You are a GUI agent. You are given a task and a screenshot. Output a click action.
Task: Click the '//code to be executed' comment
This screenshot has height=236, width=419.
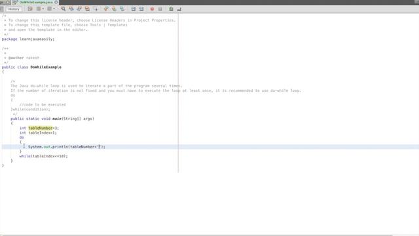click(x=43, y=105)
